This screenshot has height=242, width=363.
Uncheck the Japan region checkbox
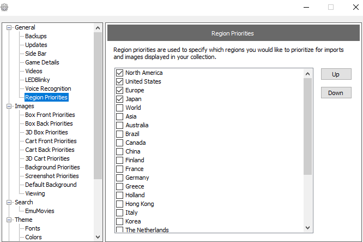pyautogui.click(x=119, y=99)
